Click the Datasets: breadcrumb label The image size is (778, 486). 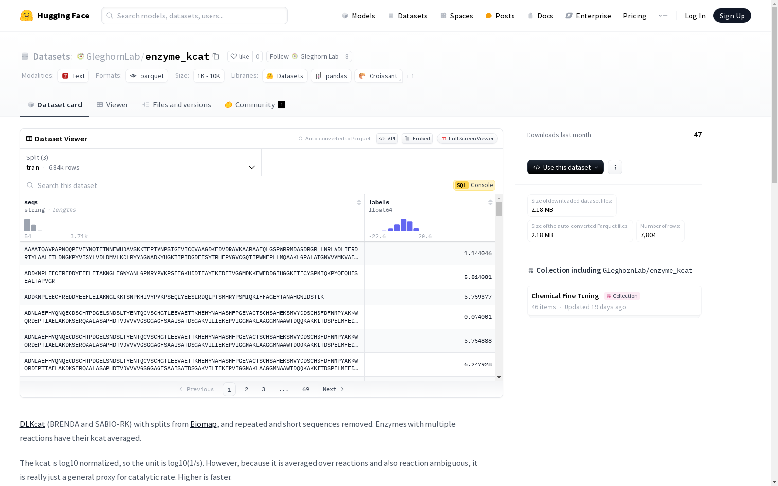click(x=52, y=56)
